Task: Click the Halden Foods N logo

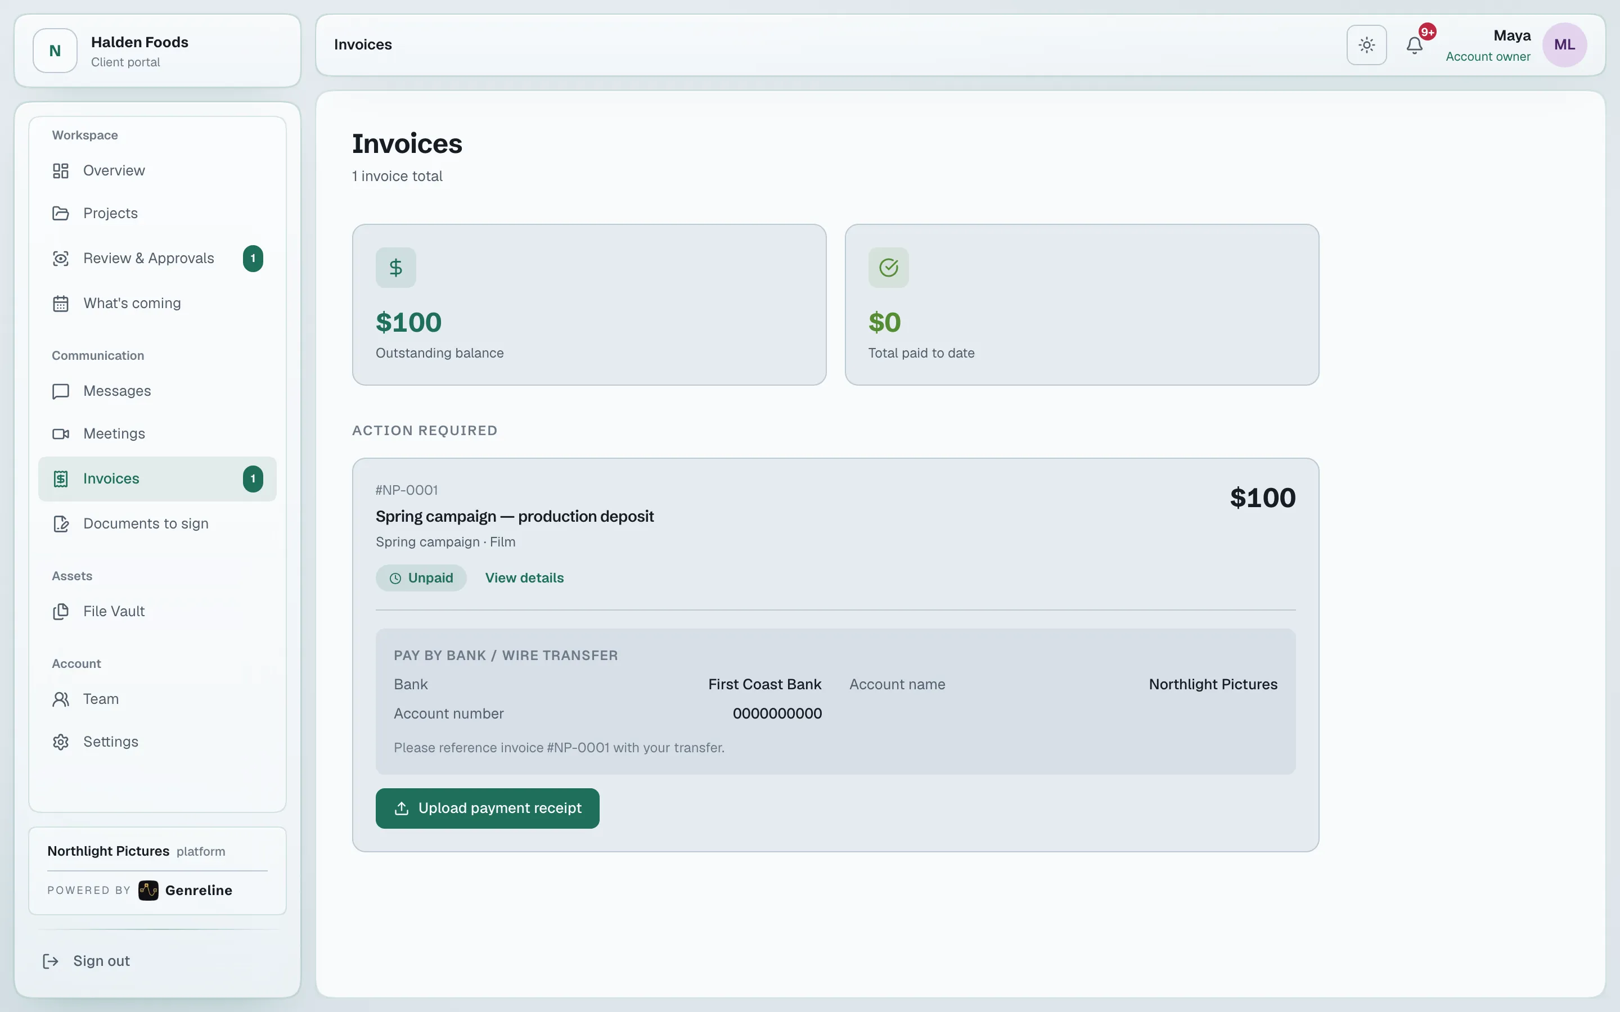Action: tap(55, 50)
